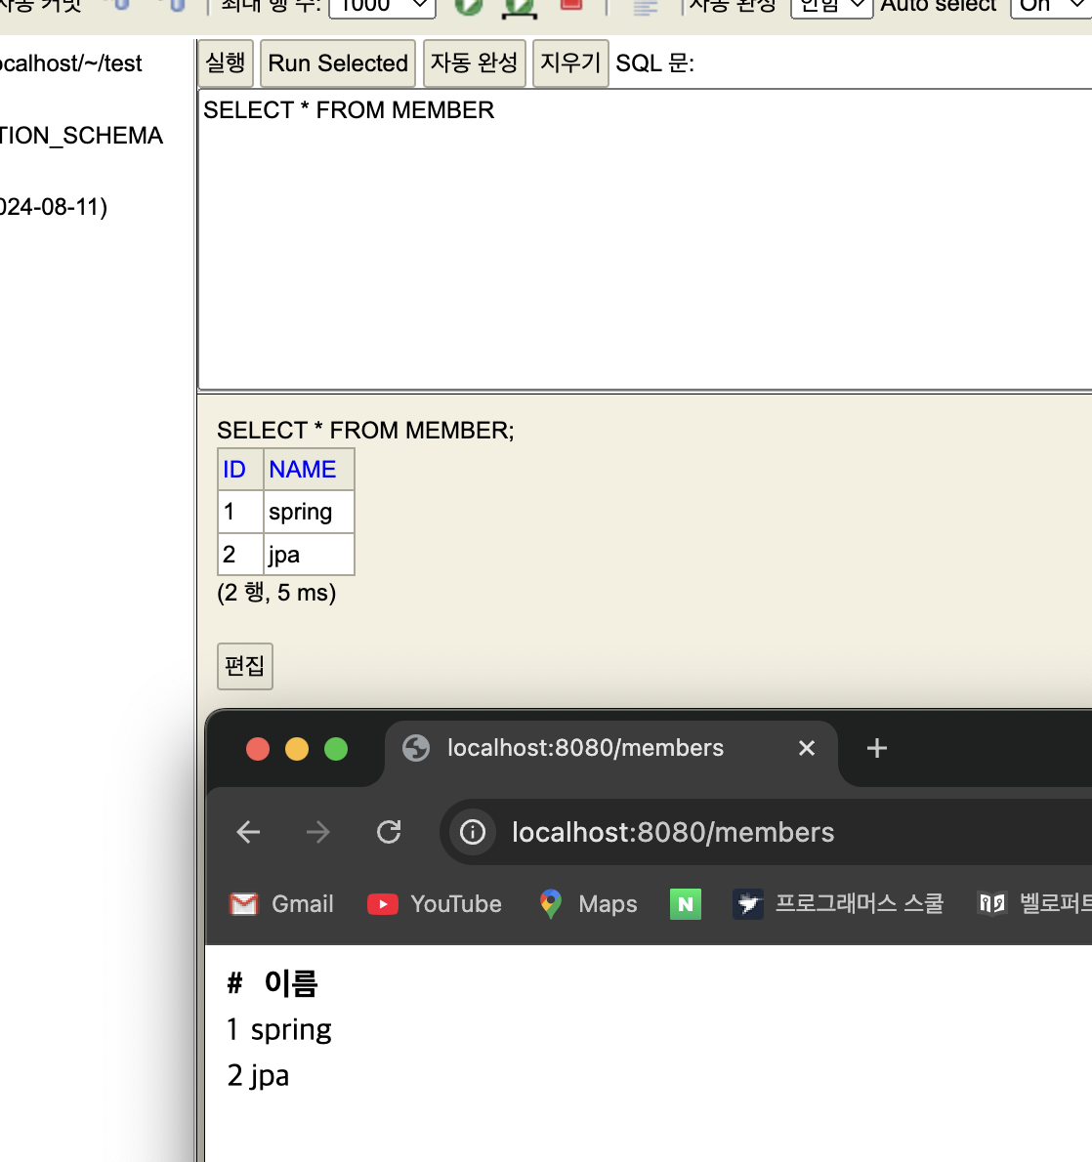The image size is (1092, 1162).
Task: Open the max rows dropdown showing 1000
Action: click(383, 6)
